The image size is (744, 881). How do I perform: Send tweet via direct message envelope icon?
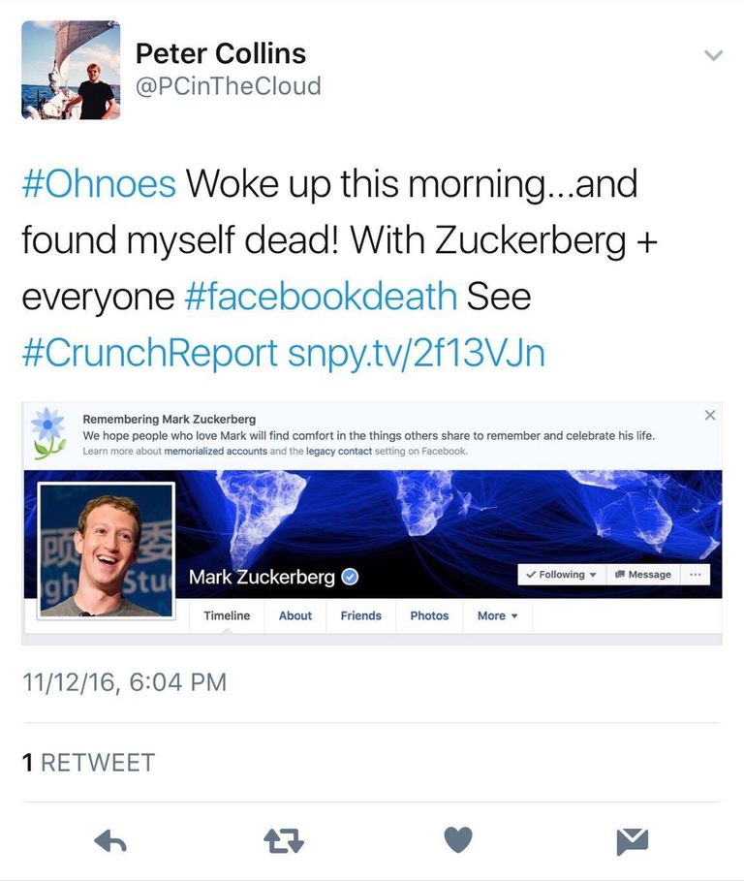pos(632,841)
